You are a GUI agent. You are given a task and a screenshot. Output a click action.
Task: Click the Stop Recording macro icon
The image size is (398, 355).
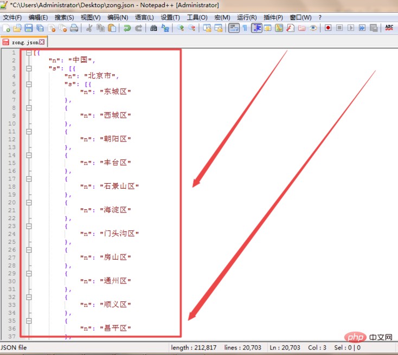[339, 28]
